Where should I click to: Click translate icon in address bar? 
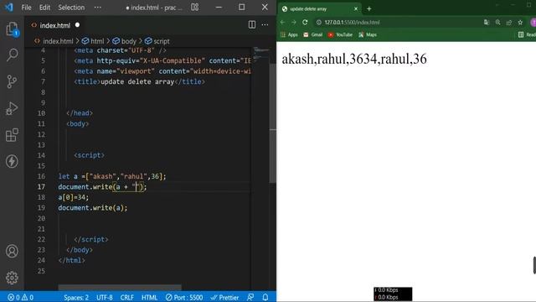pyautogui.click(x=487, y=23)
